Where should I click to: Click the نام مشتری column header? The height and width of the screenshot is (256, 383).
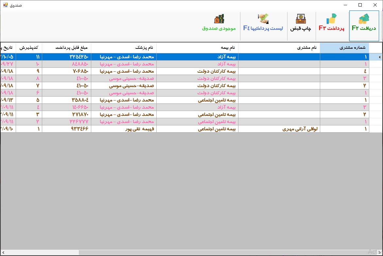coord(279,48)
